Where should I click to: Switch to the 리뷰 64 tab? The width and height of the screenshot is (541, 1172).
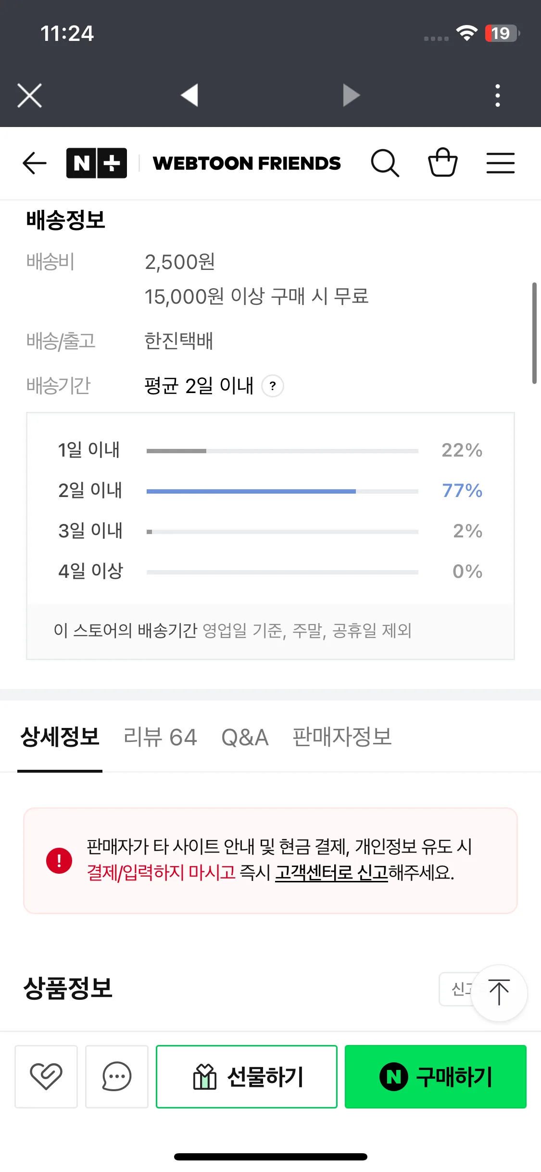pos(160,737)
